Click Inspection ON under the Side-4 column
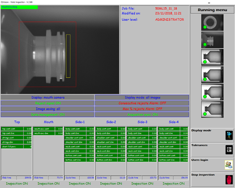 coord(173,183)
